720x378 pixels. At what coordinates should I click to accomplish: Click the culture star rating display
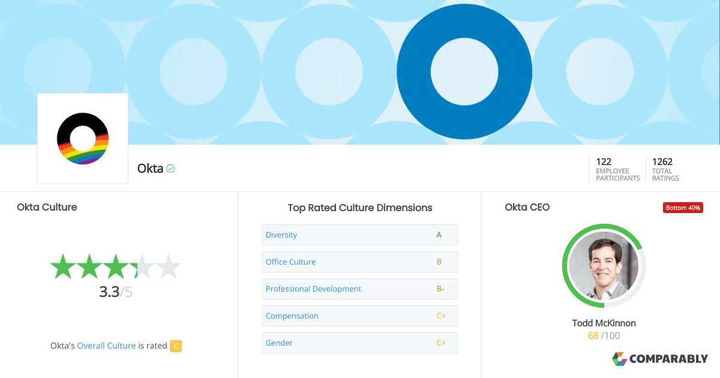pos(115,266)
